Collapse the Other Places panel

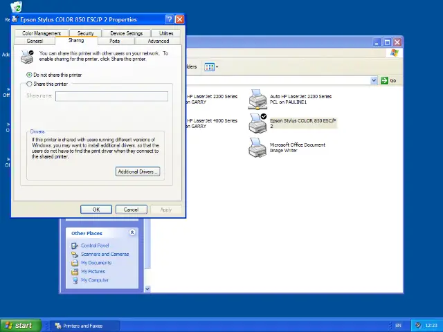click(x=132, y=232)
